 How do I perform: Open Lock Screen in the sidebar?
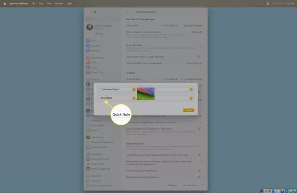click(95, 137)
